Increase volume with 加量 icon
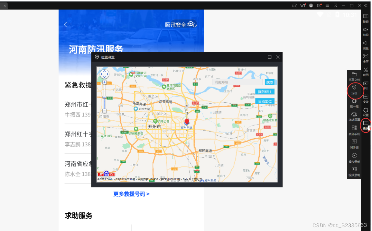 366,32
